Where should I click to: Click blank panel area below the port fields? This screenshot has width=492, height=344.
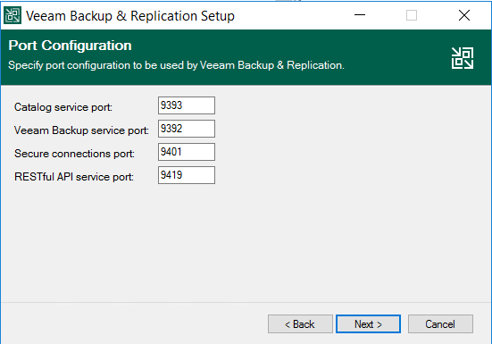[246, 243]
